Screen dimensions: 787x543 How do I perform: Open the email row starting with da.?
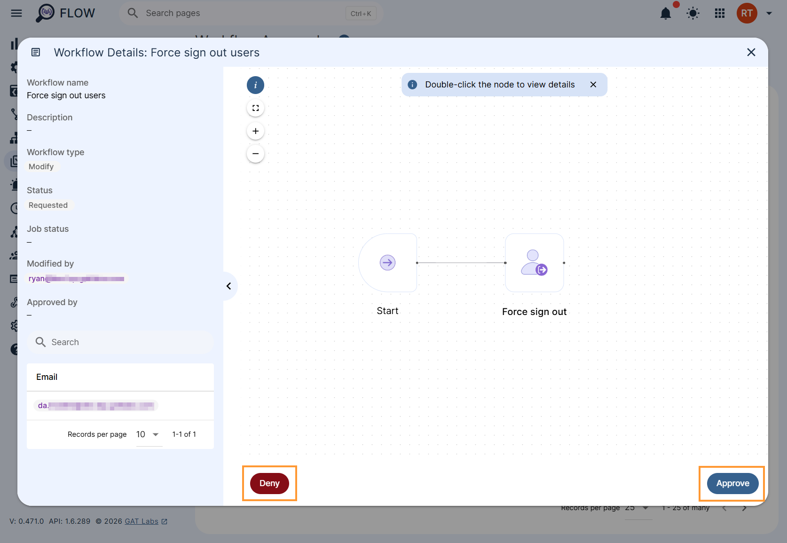[96, 406]
